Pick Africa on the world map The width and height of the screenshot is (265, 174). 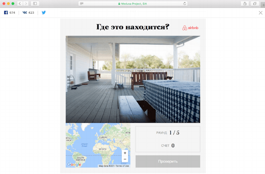click(x=103, y=149)
